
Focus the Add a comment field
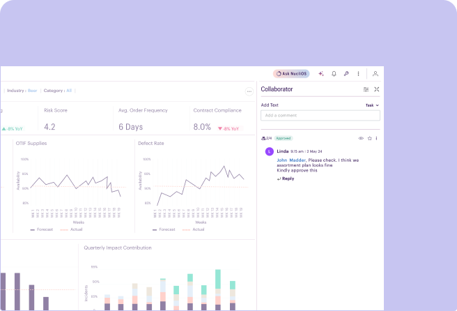coord(320,116)
